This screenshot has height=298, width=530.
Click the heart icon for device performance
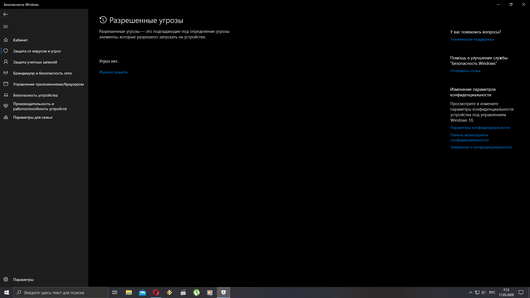pos(6,106)
